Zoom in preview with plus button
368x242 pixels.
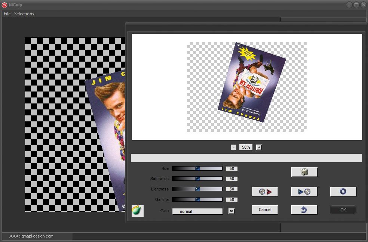coord(259,147)
